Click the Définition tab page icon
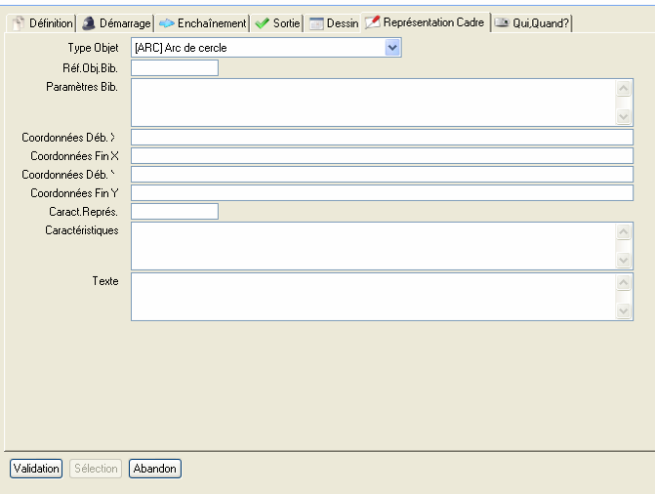 click(19, 23)
